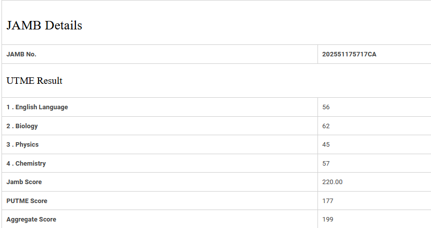
Task: Click the word Result in the section heading
Action: point(49,81)
